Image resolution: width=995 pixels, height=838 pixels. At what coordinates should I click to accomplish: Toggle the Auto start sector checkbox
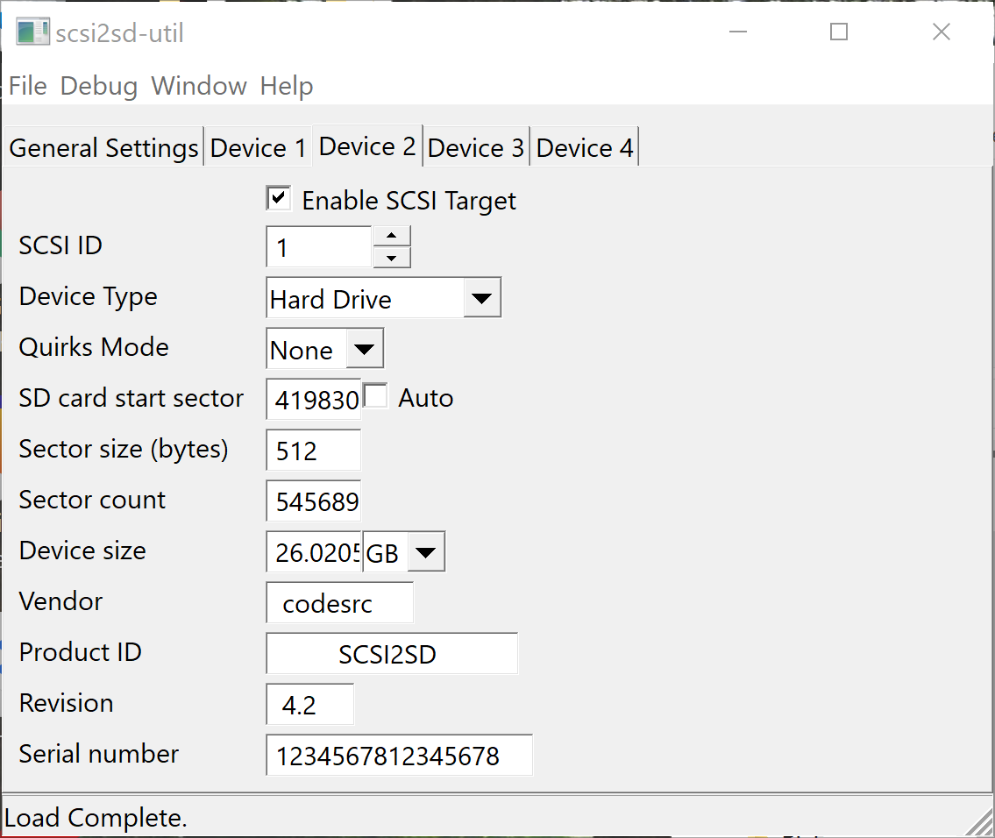click(x=375, y=396)
